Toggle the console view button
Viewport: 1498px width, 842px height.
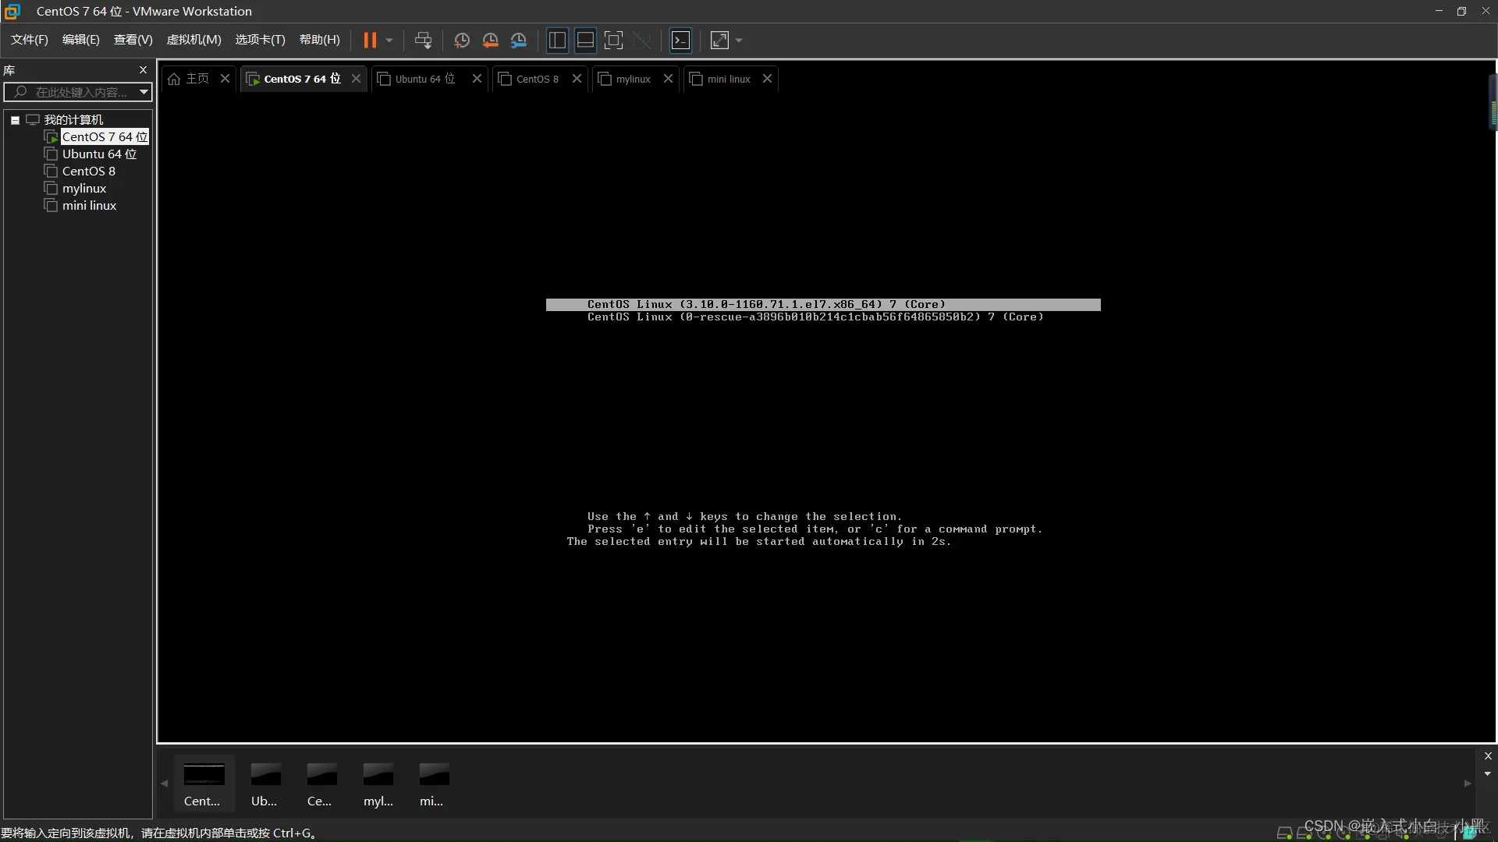(681, 40)
